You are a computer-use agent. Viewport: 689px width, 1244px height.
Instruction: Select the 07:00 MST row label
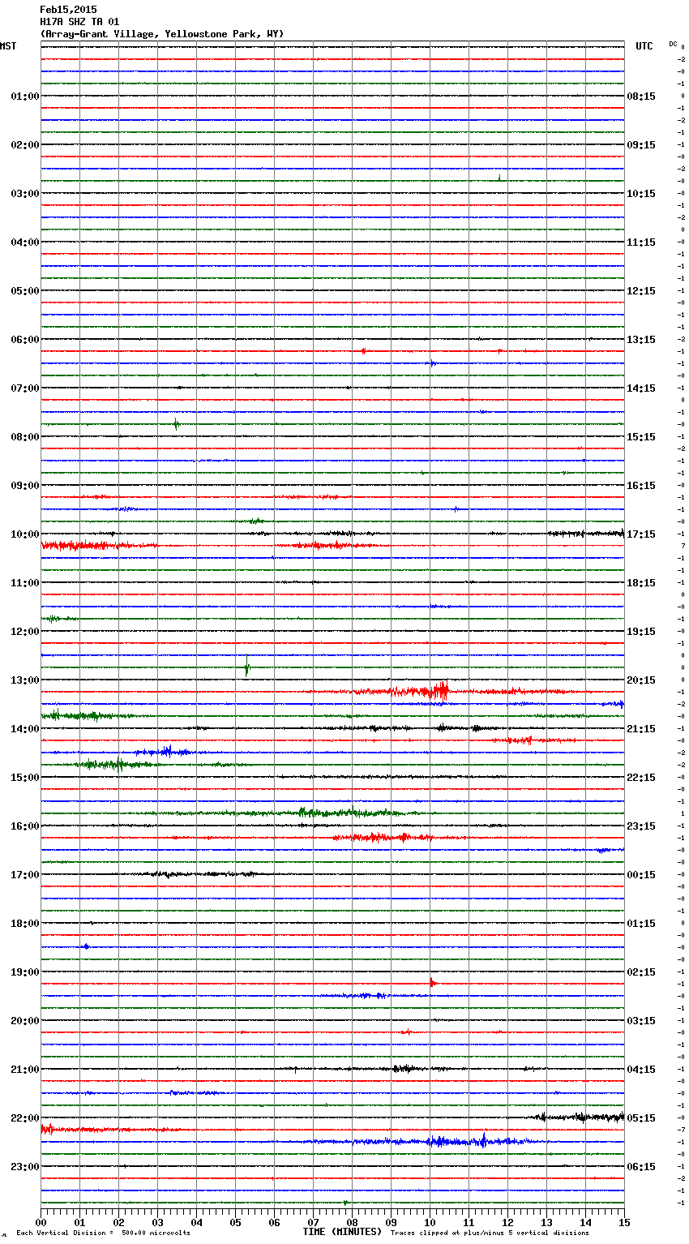pos(25,388)
